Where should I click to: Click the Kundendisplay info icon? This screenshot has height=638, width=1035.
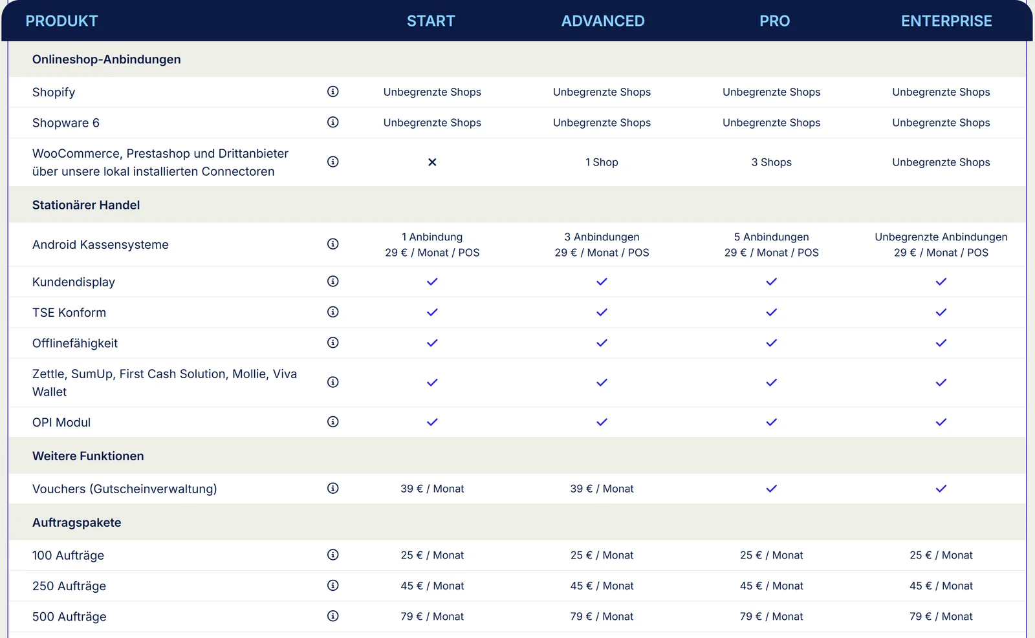tap(333, 281)
